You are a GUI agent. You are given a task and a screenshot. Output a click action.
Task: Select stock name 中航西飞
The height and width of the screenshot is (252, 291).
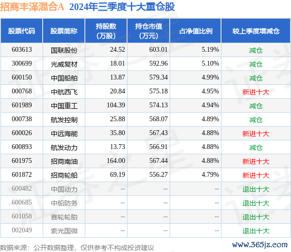(64, 92)
